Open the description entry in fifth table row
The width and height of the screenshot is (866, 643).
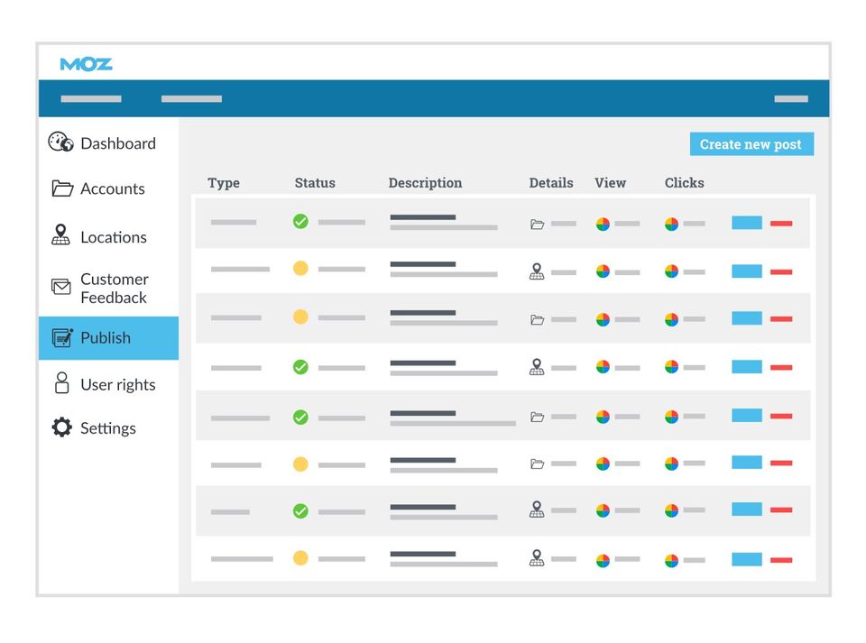[x=453, y=418]
